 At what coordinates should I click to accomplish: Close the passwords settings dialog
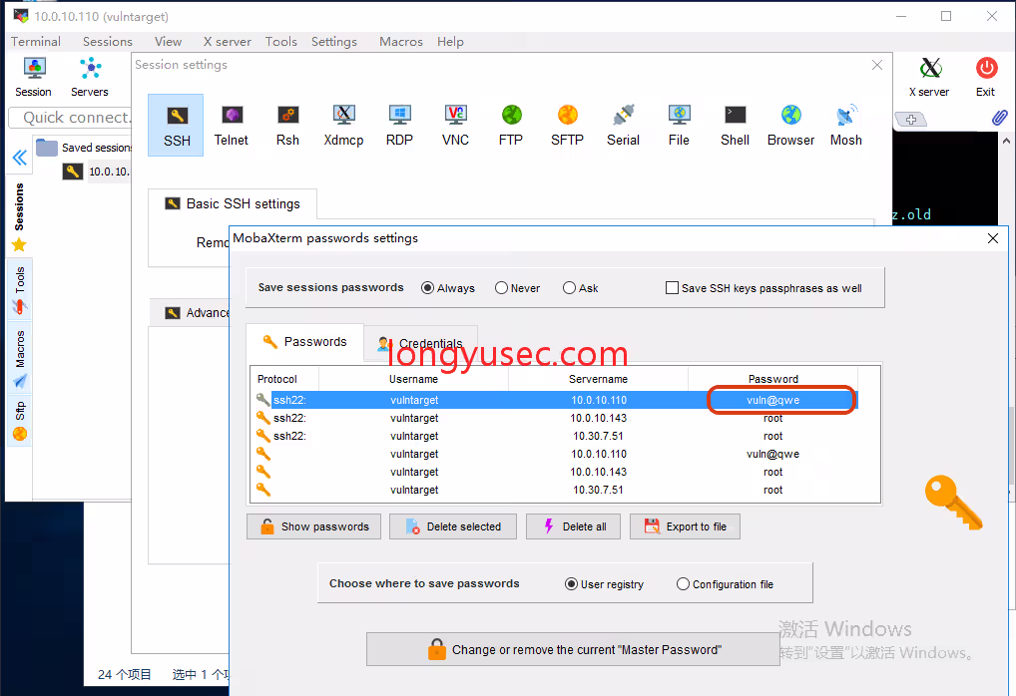pyautogui.click(x=993, y=238)
